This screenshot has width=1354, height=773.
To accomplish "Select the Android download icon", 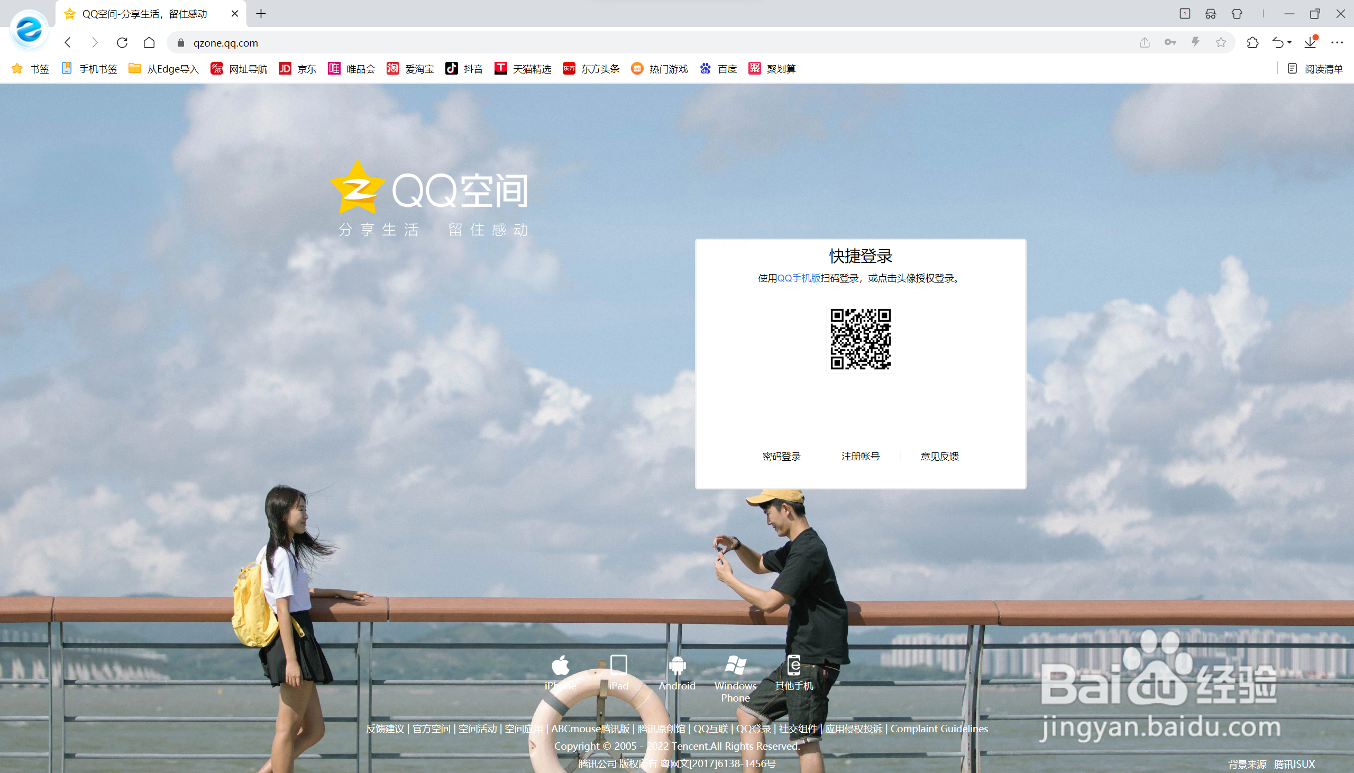I will [x=678, y=666].
